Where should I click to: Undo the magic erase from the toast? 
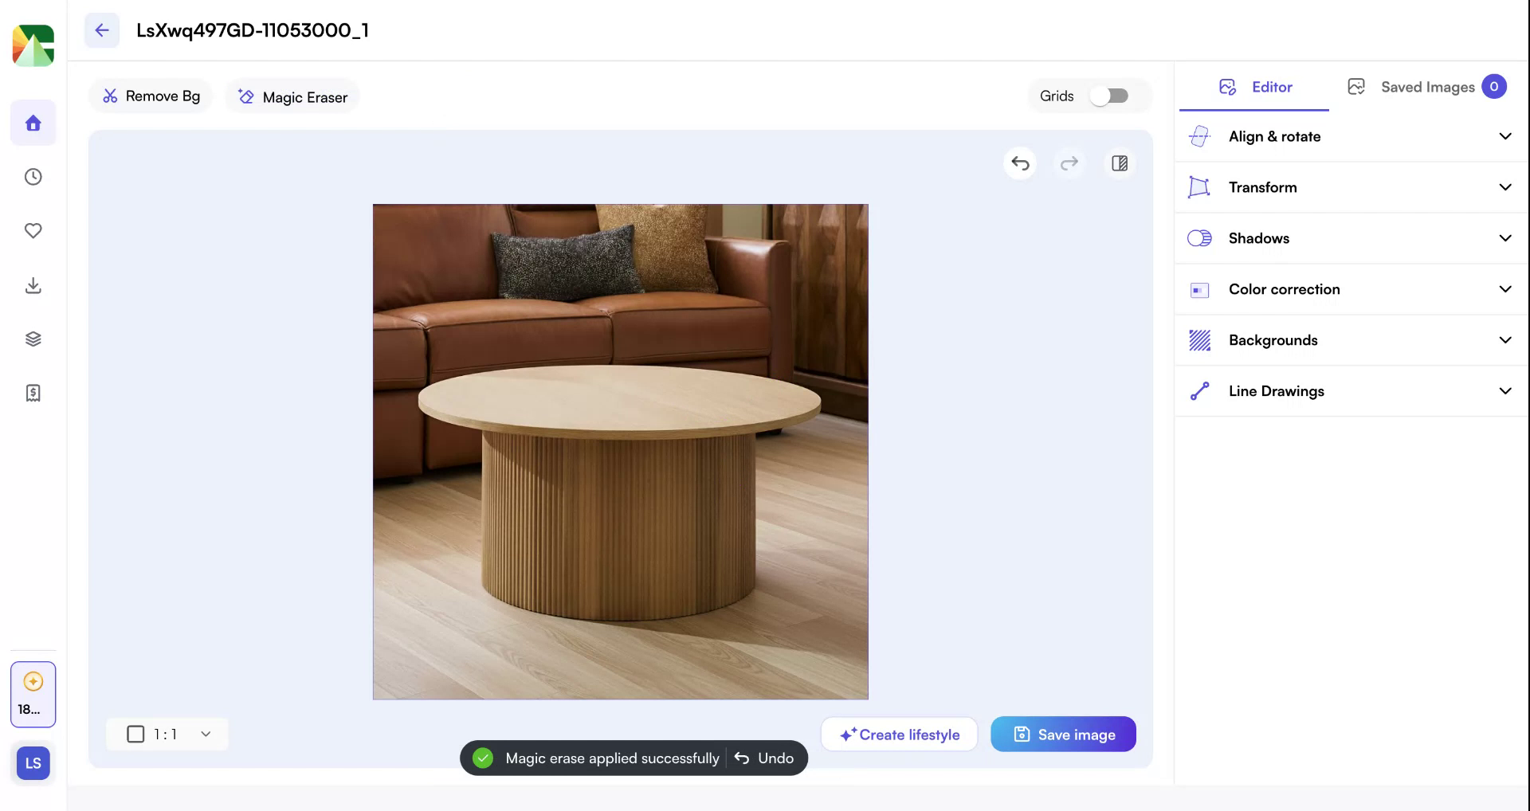click(x=765, y=758)
